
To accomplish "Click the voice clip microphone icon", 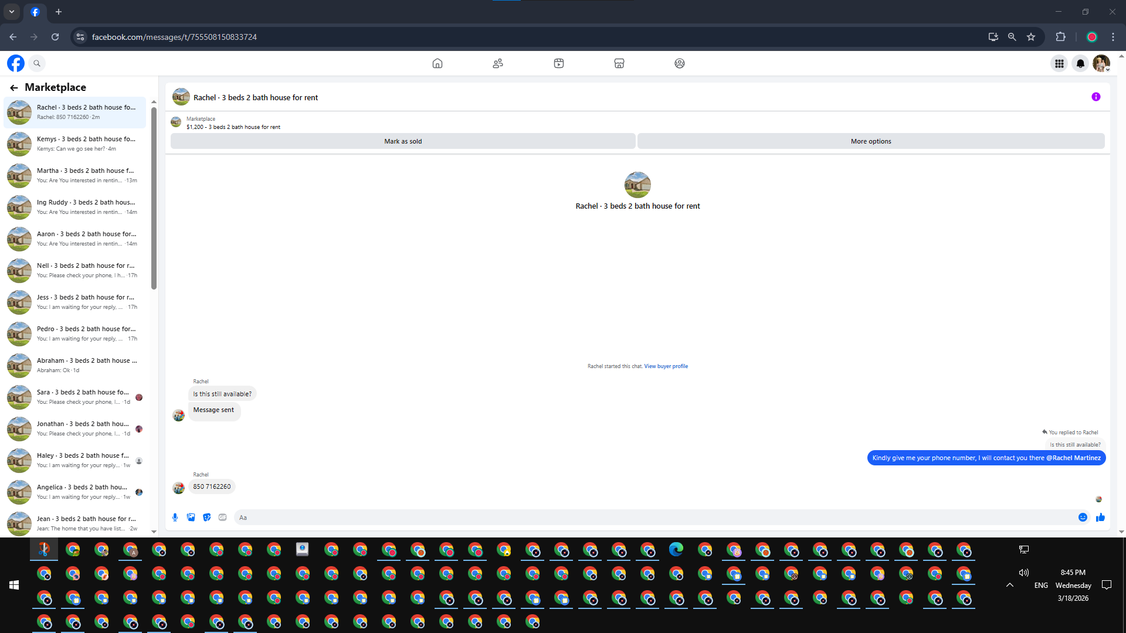I will pyautogui.click(x=175, y=518).
